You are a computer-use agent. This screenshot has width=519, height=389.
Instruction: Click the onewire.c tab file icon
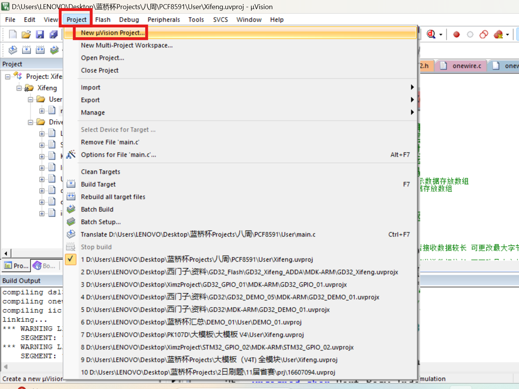[443, 66]
